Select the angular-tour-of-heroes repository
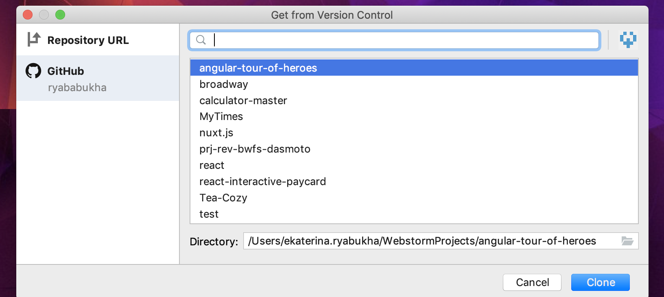Screen dimensions: 664x297 tap(258, 68)
